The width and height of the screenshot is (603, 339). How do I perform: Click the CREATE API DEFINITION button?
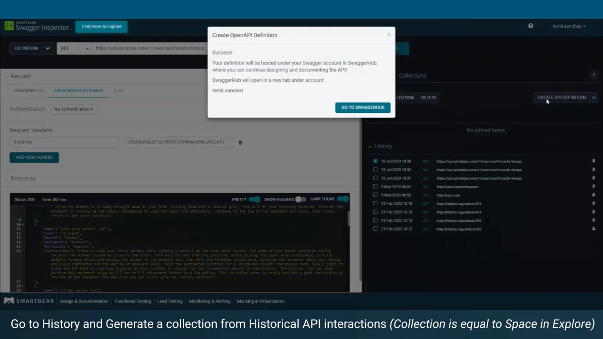[x=562, y=97]
